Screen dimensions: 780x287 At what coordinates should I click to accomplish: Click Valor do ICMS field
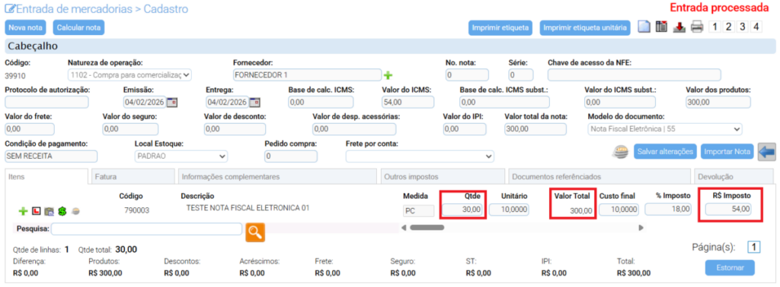pyautogui.click(x=408, y=102)
